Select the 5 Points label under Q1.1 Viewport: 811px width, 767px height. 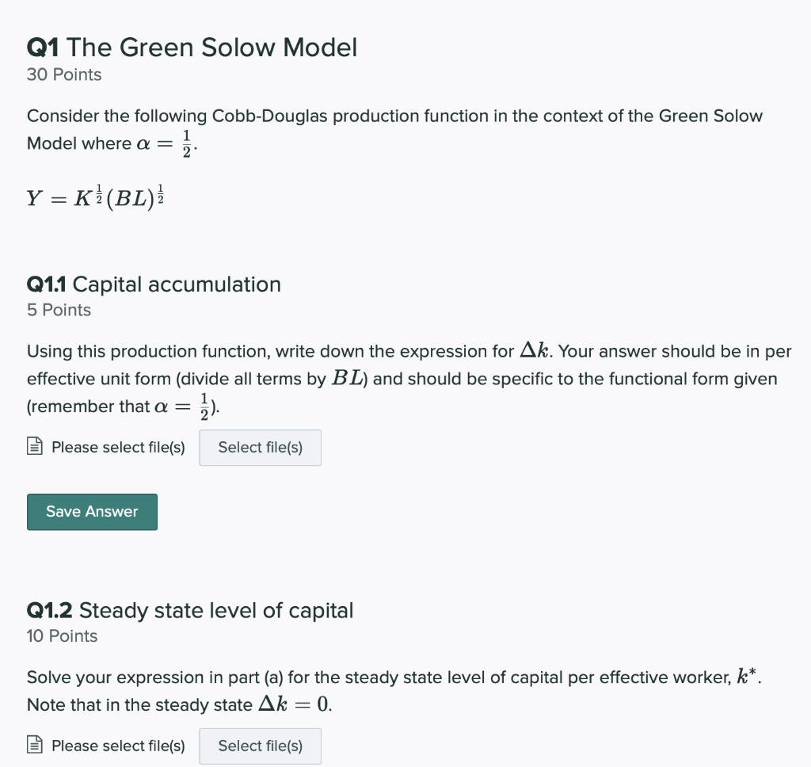[x=59, y=310]
